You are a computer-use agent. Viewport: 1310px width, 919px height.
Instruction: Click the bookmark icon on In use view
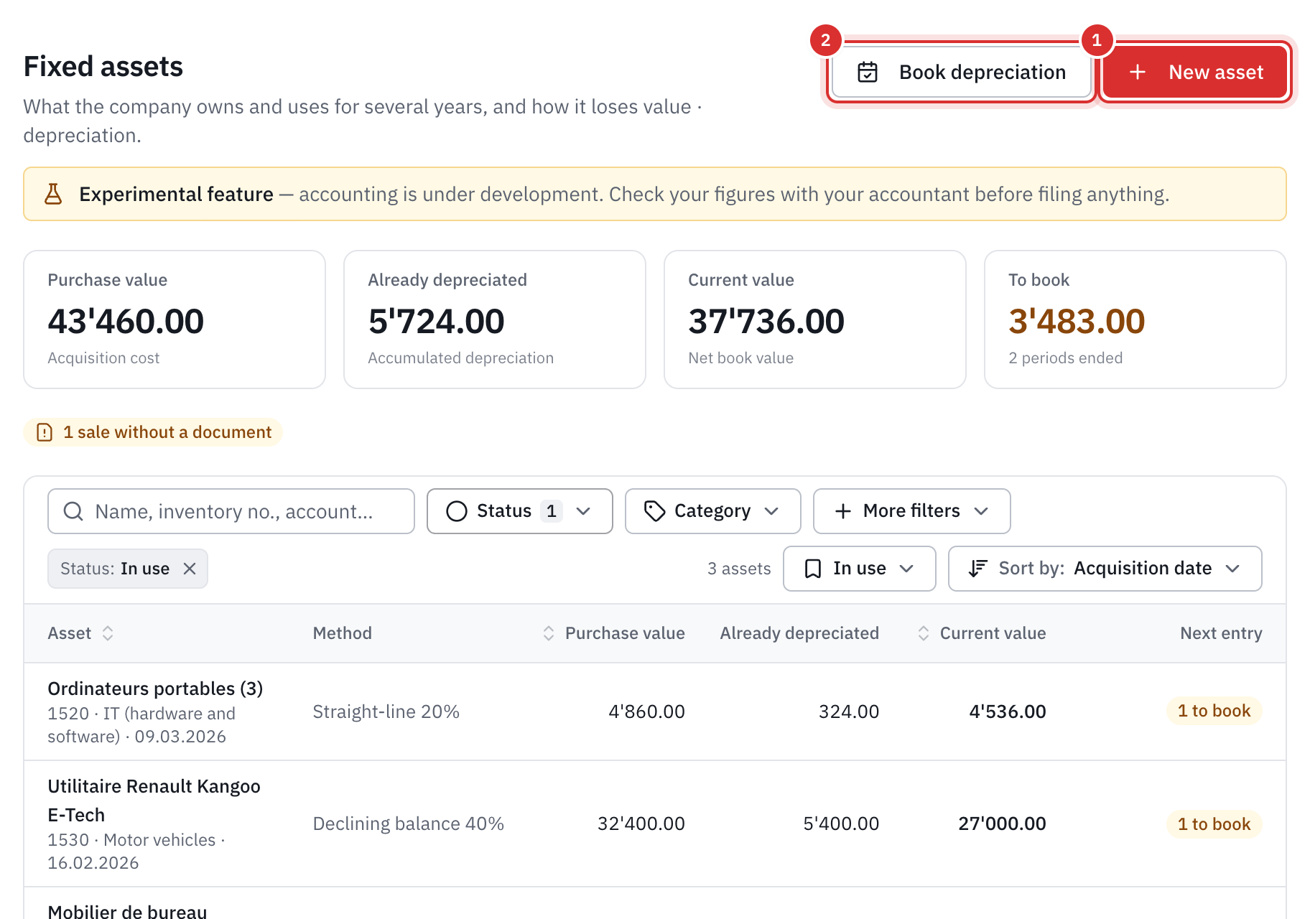[813, 569]
